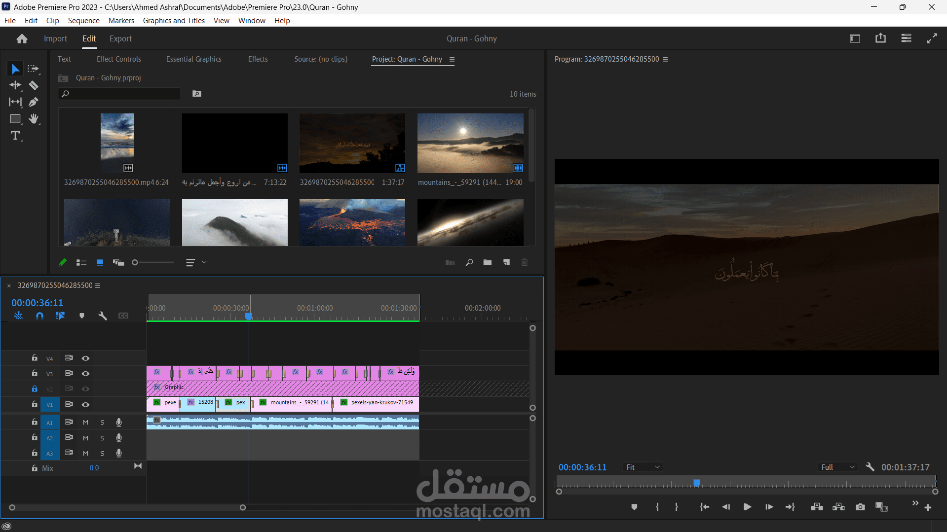The width and height of the screenshot is (947, 532).
Task: Open timeline display settings wrench
Action: tap(103, 316)
